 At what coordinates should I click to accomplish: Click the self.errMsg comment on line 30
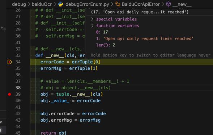coord(60,36)
